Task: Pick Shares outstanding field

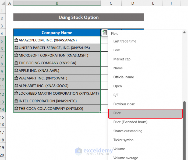Action: pos(145,131)
